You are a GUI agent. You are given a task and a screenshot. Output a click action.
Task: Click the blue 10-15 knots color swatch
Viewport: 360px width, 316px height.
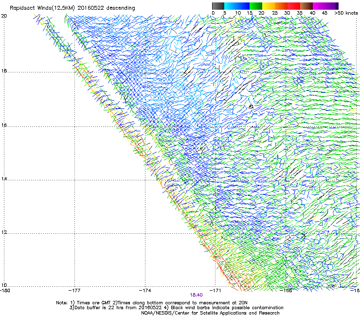click(243, 6)
